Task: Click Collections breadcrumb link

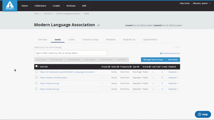Action: (x=48, y=14)
